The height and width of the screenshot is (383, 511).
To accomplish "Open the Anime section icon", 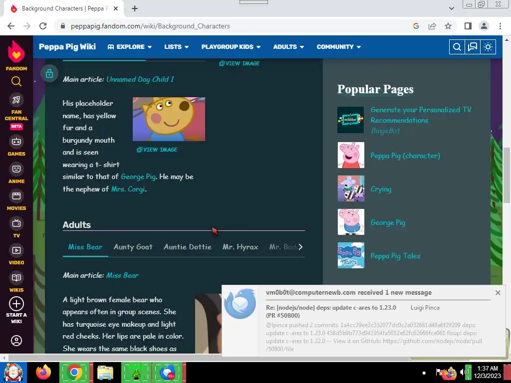I will (x=16, y=169).
